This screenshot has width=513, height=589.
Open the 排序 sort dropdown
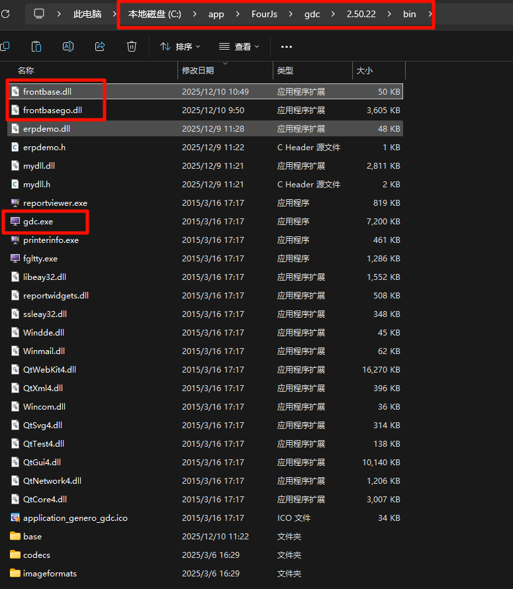pyautogui.click(x=180, y=46)
